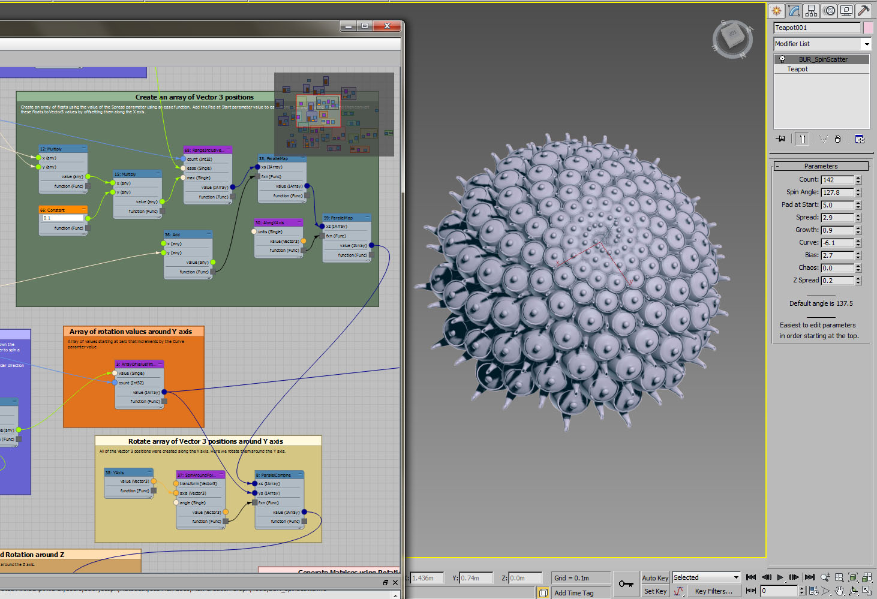Toggle Set Key mode
The image size is (877, 599).
[655, 591]
